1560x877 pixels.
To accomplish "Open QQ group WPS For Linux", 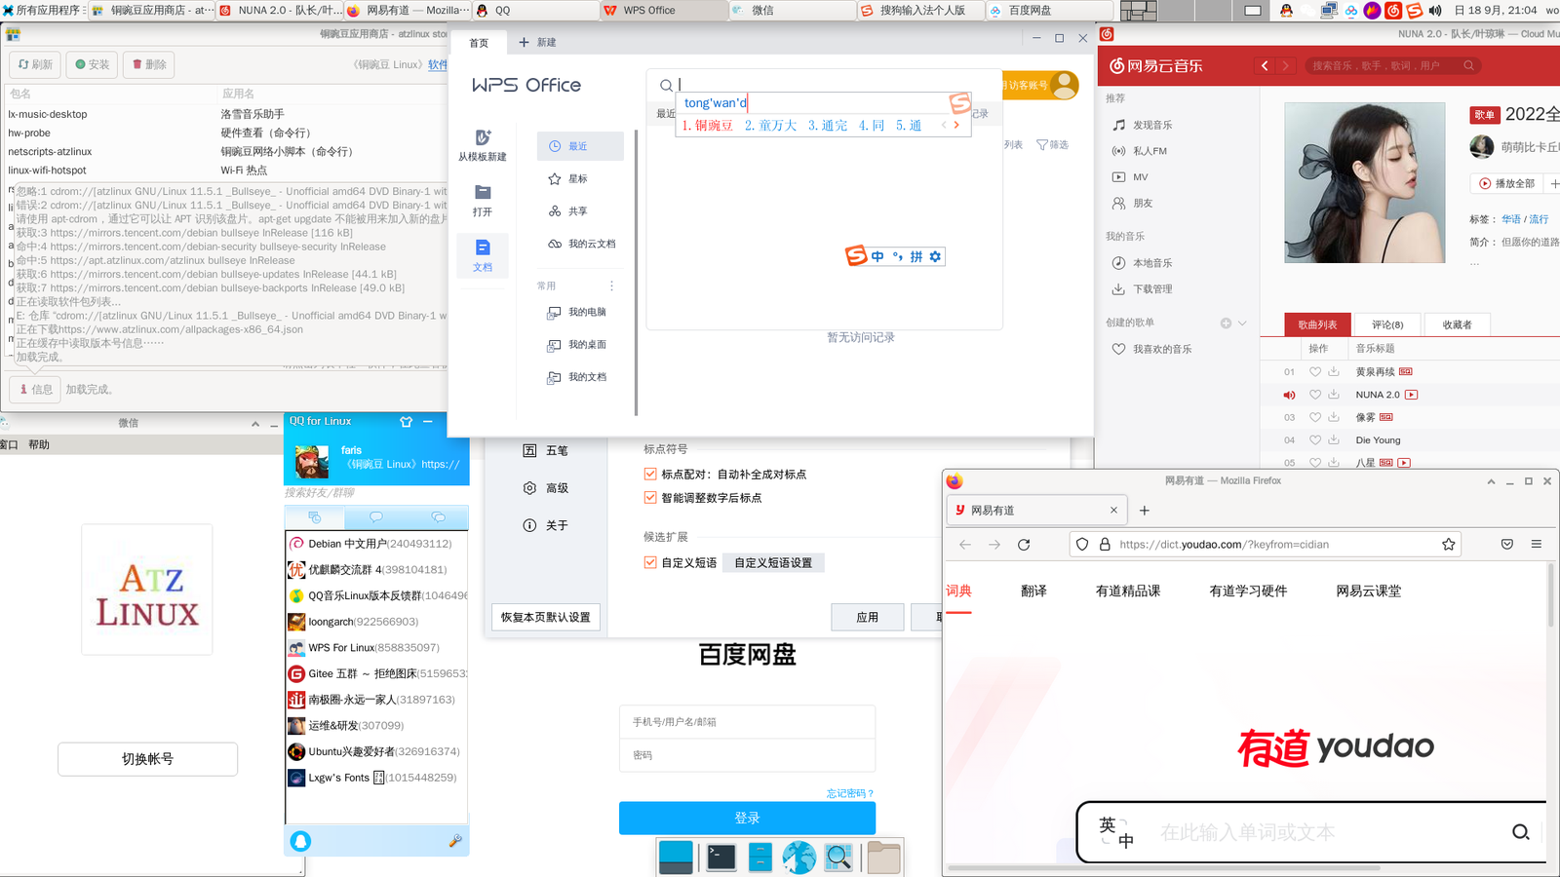I will point(376,648).
